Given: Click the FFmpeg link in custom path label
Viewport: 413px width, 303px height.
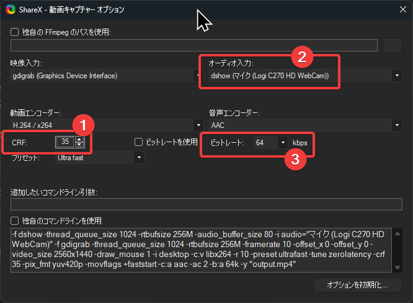Looking at the screenshot, I should pos(53,32).
